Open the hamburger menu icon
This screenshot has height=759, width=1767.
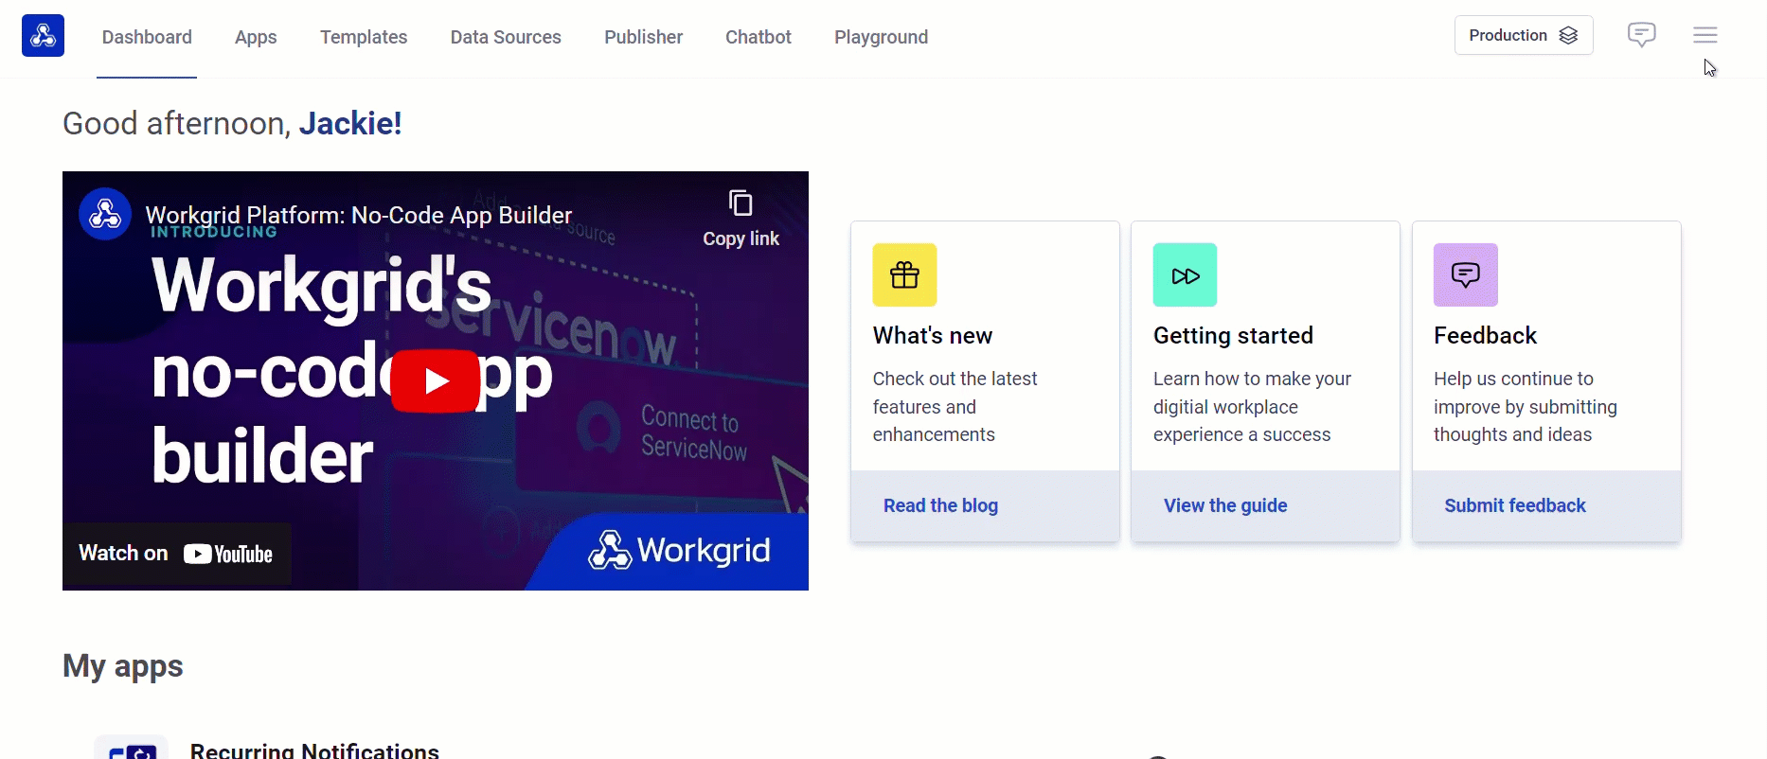coord(1705,35)
